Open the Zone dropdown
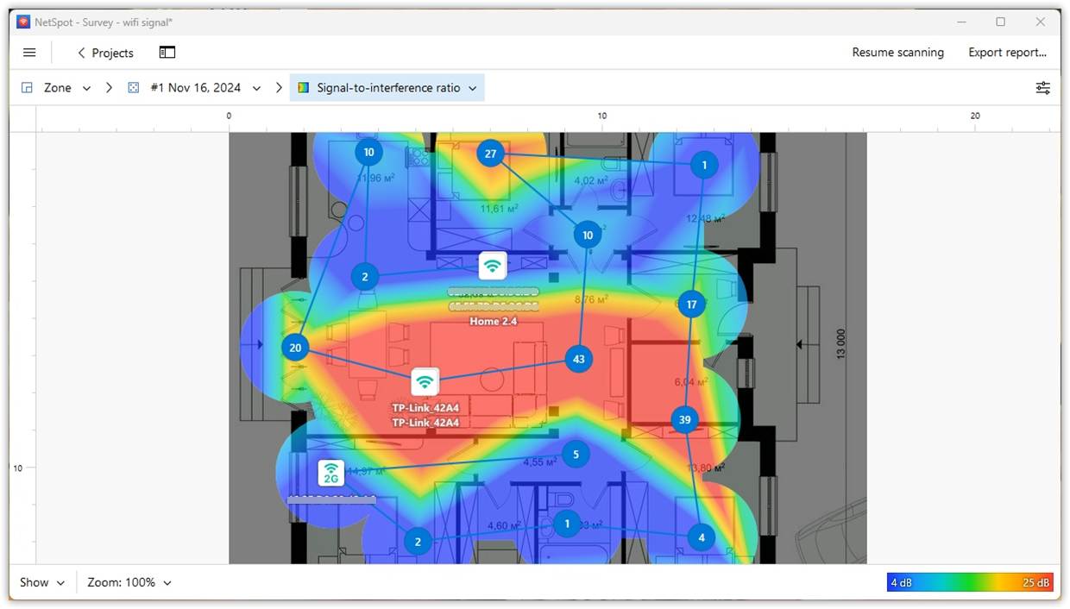This screenshot has width=1070, height=609. click(86, 87)
